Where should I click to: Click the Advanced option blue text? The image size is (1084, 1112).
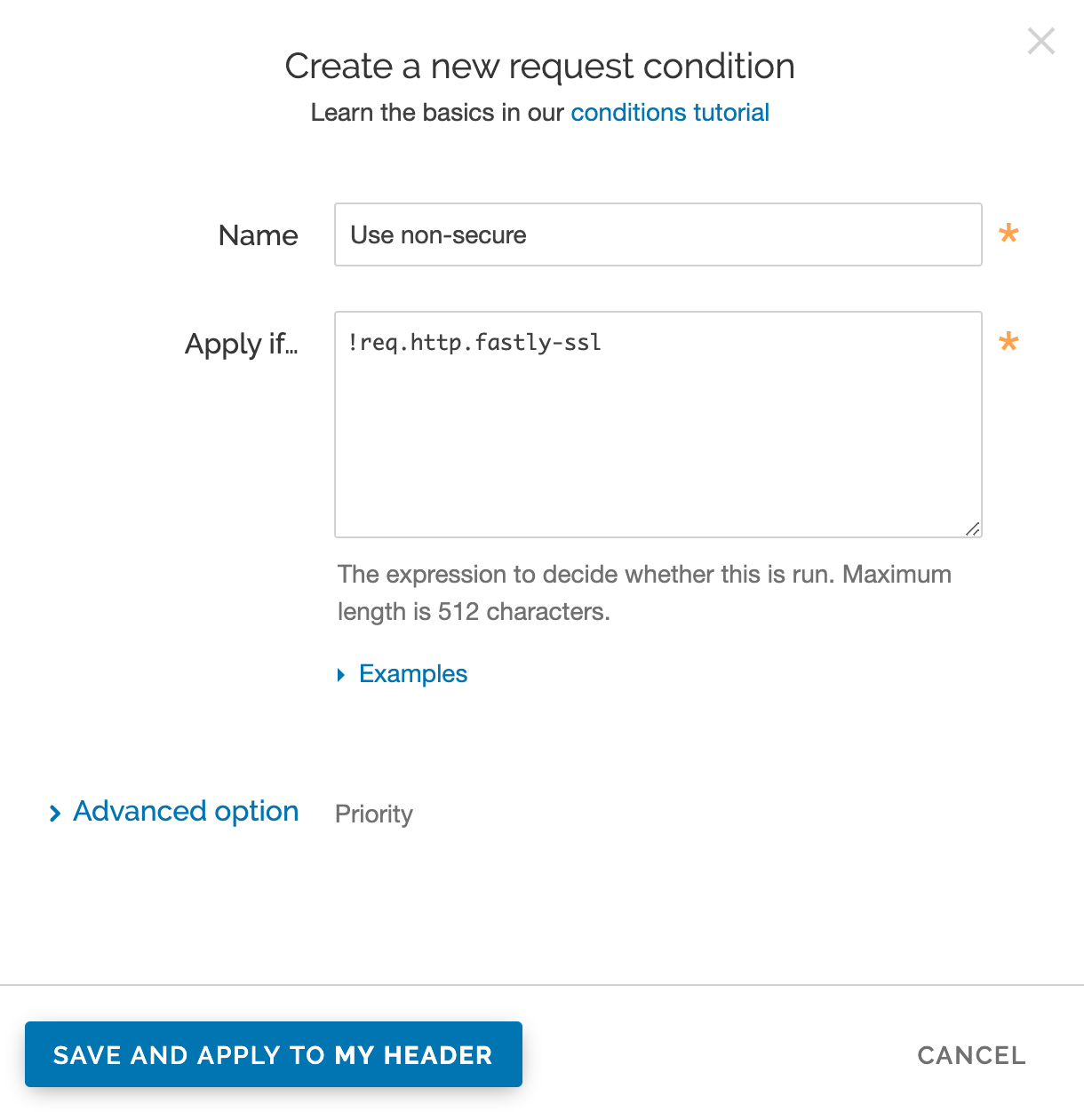[185, 811]
